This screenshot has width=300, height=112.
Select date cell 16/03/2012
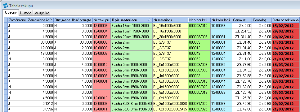tap(286, 64)
